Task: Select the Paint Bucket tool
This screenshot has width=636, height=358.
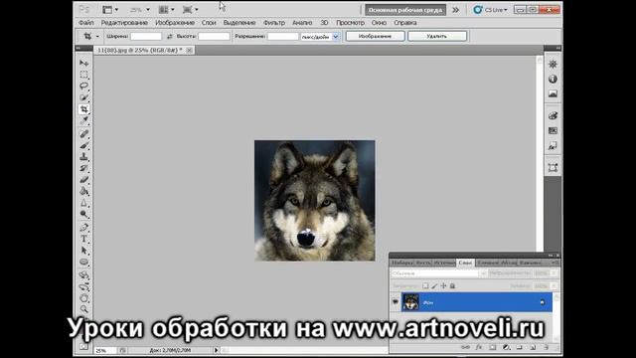Action: pyautogui.click(x=83, y=191)
